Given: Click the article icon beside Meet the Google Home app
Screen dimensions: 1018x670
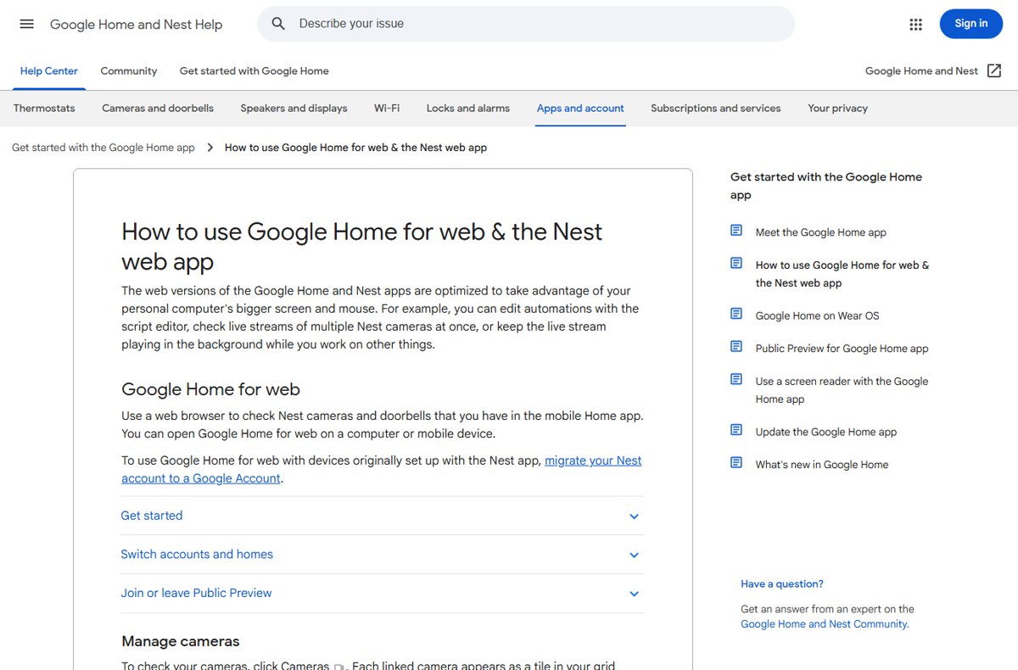Looking at the screenshot, I should coord(736,231).
